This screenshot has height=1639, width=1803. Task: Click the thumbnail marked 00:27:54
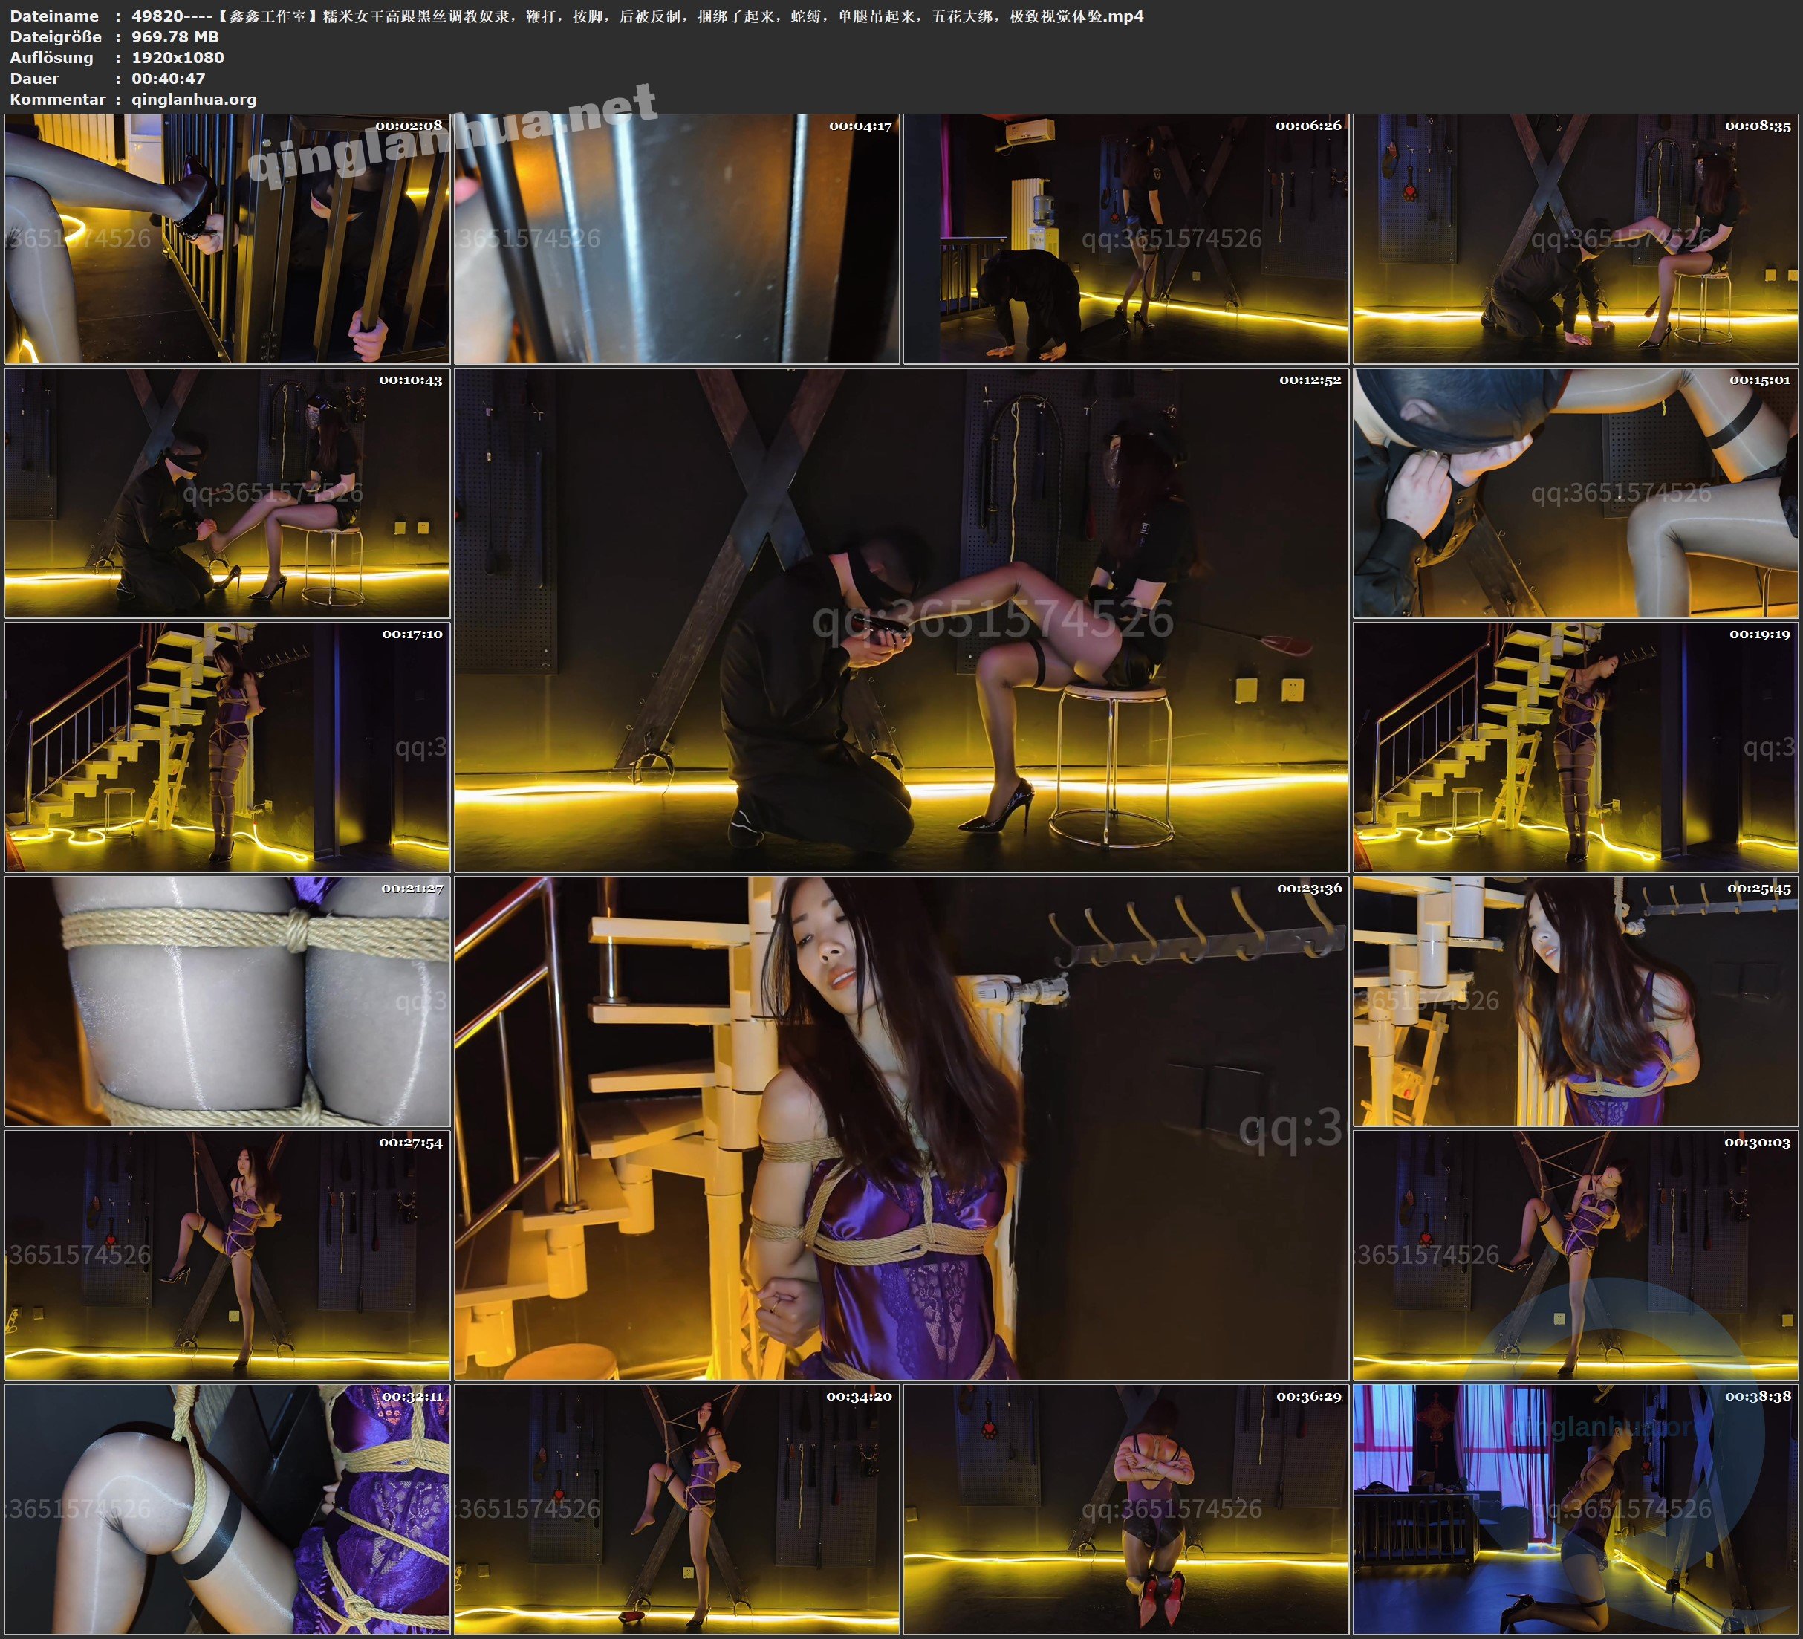click(x=227, y=1255)
